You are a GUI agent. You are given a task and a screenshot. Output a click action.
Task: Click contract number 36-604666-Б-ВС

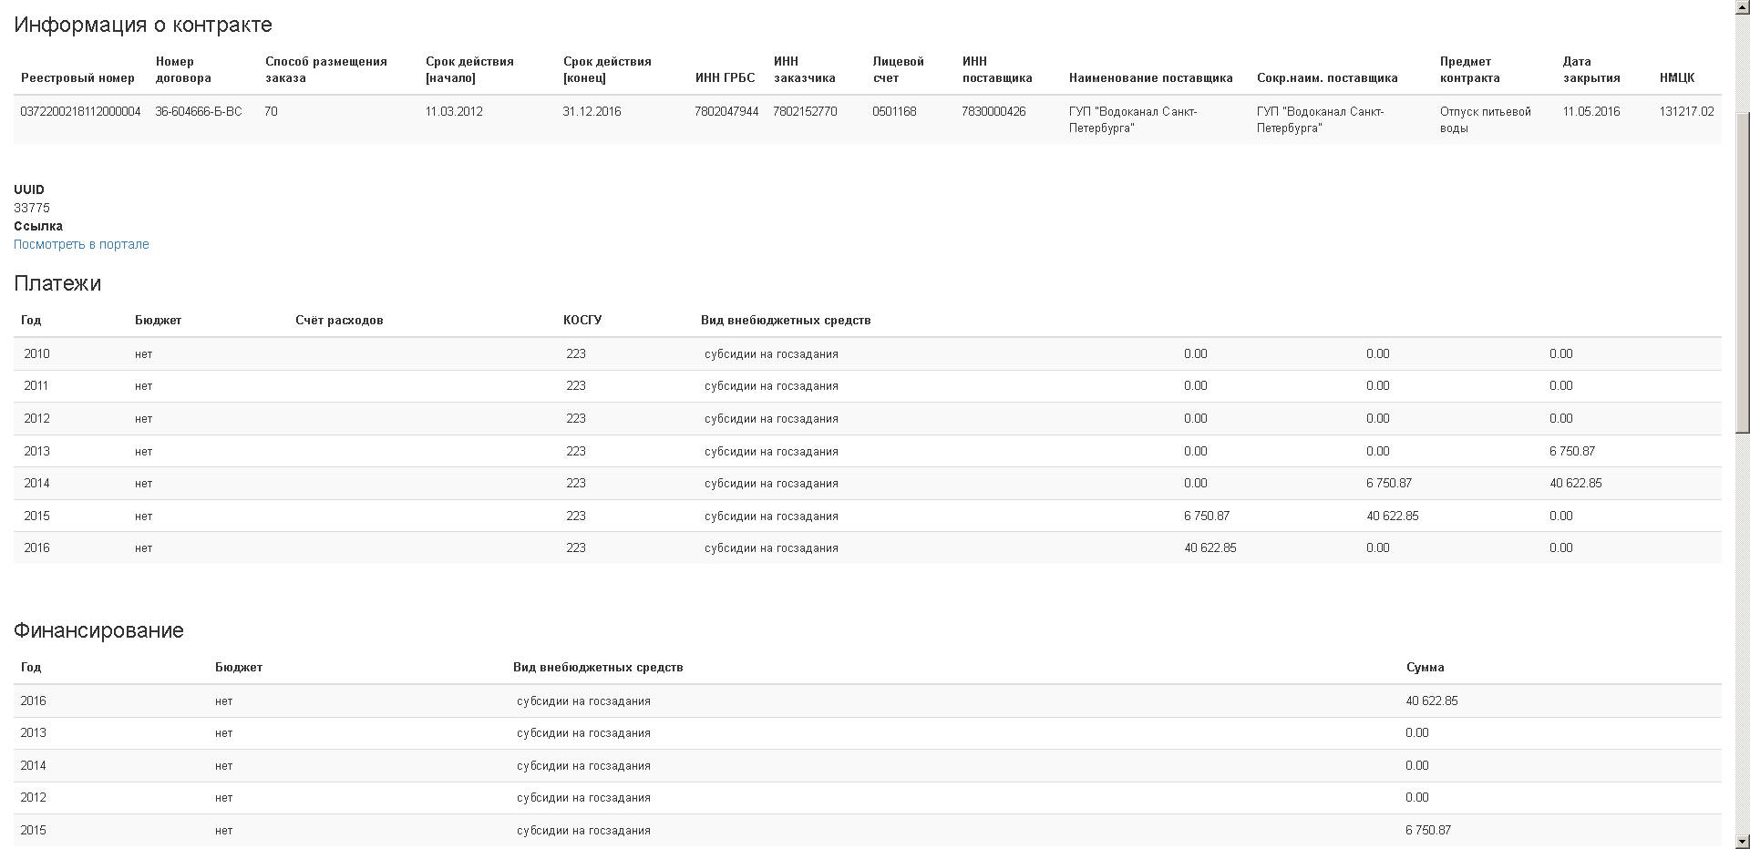pos(199,111)
